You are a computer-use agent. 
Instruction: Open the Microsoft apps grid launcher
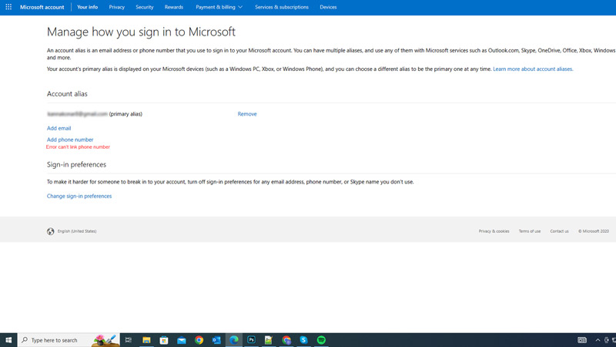point(8,7)
